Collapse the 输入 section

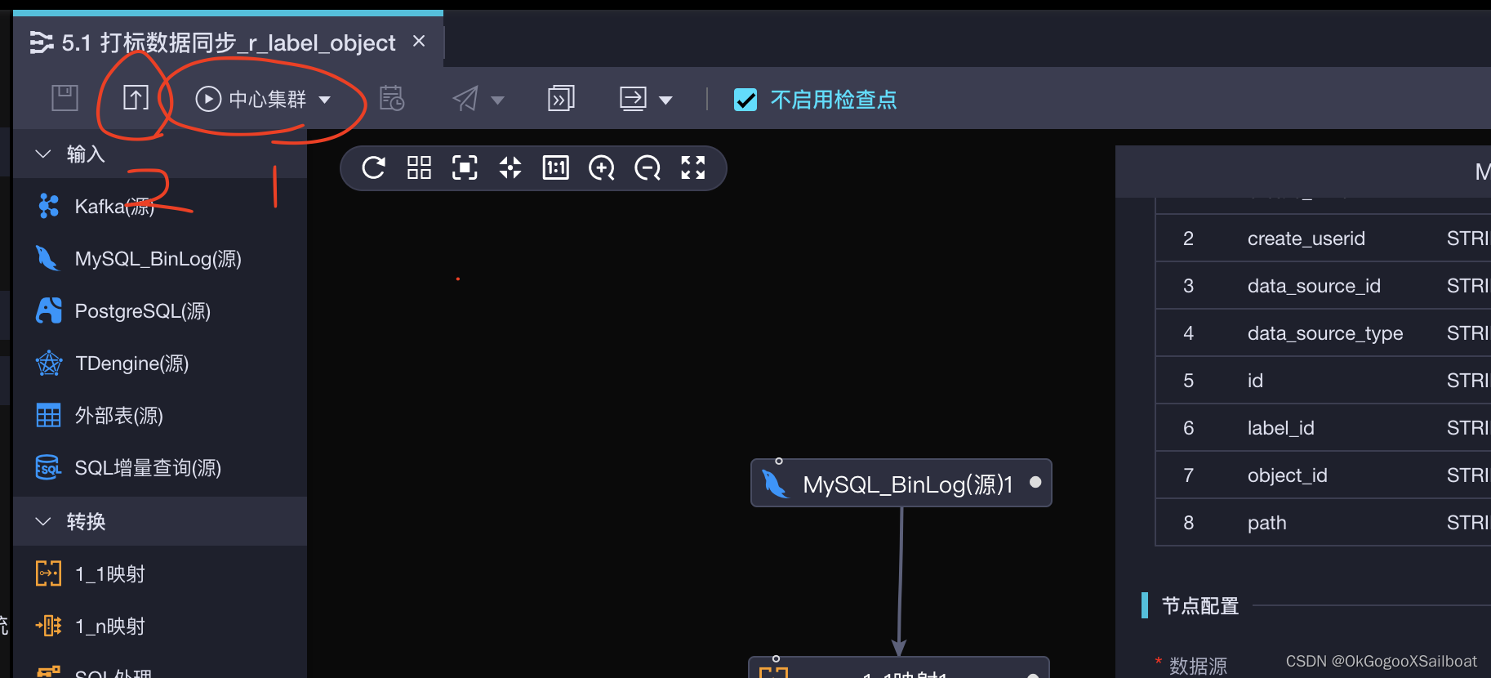[43, 154]
